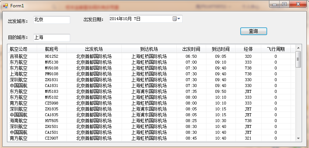This screenshot has height=148, width=309.
Task: Sort by 航班号 column header
Action: pos(52,49)
